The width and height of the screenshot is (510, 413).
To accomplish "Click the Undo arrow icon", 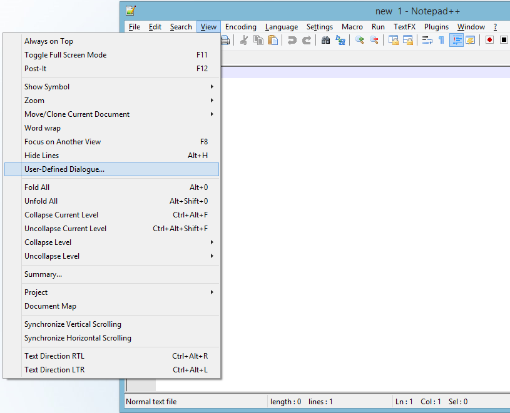I will pyautogui.click(x=291, y=39).
